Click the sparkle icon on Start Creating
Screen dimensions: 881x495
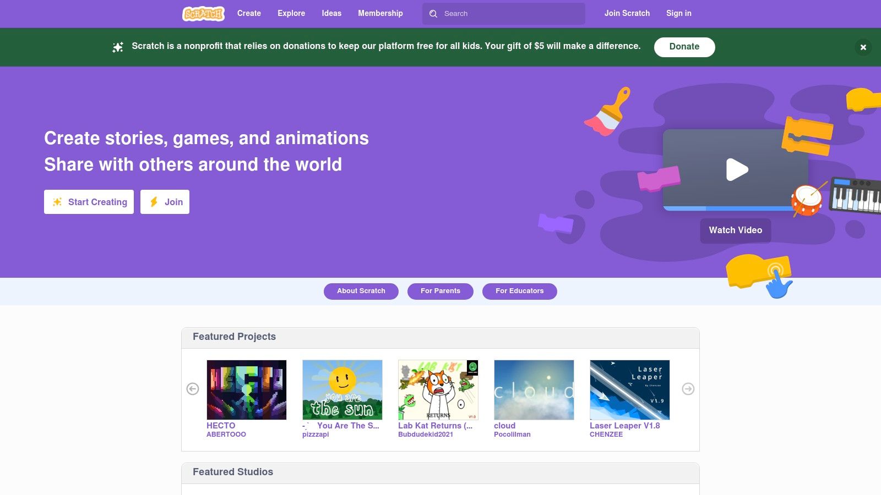(x=57, y=202)
